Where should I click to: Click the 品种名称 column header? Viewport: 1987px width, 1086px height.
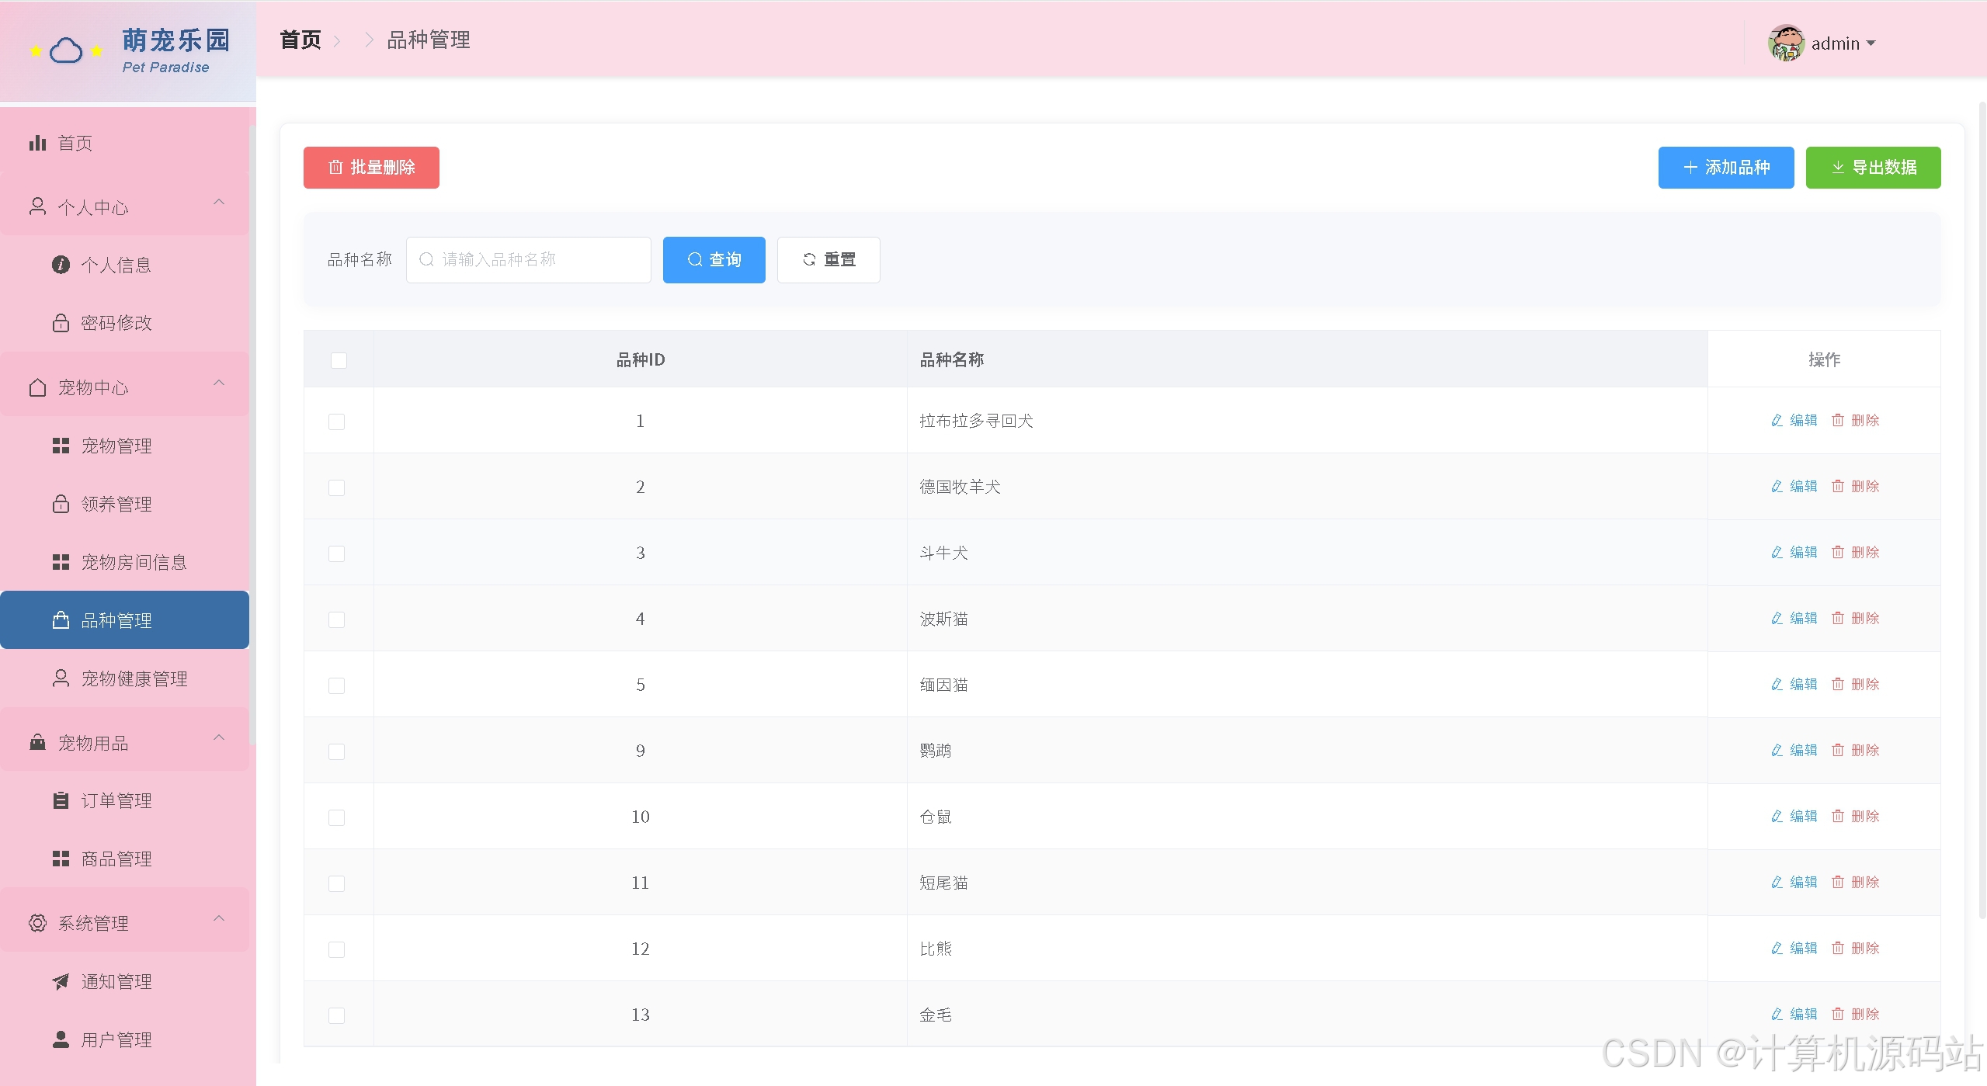point(1308,359)
